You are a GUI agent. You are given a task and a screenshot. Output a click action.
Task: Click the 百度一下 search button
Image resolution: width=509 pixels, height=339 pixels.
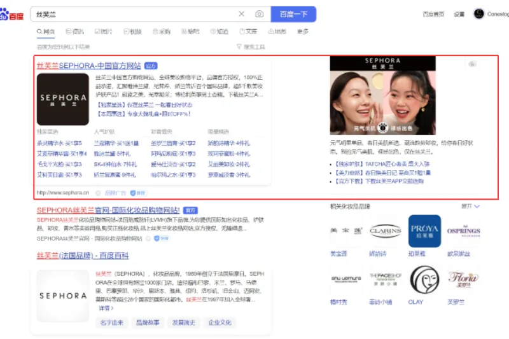(x=293, y=14)
